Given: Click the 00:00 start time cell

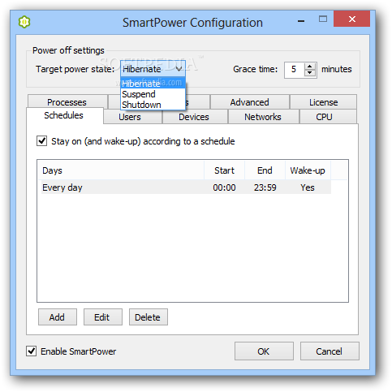Looking at the screenshot, I should tap(224, 187).
